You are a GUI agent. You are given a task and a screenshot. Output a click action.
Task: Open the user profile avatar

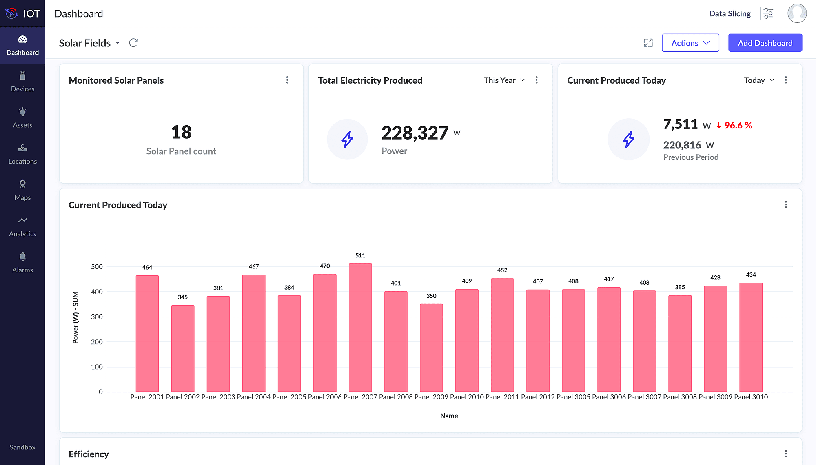point(797,13)
